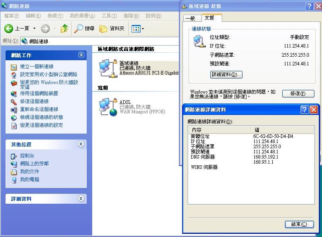Click the 修復(P) button
This screenshot has height=237, width=322.
pyautogui.click(x=298, y=94)
